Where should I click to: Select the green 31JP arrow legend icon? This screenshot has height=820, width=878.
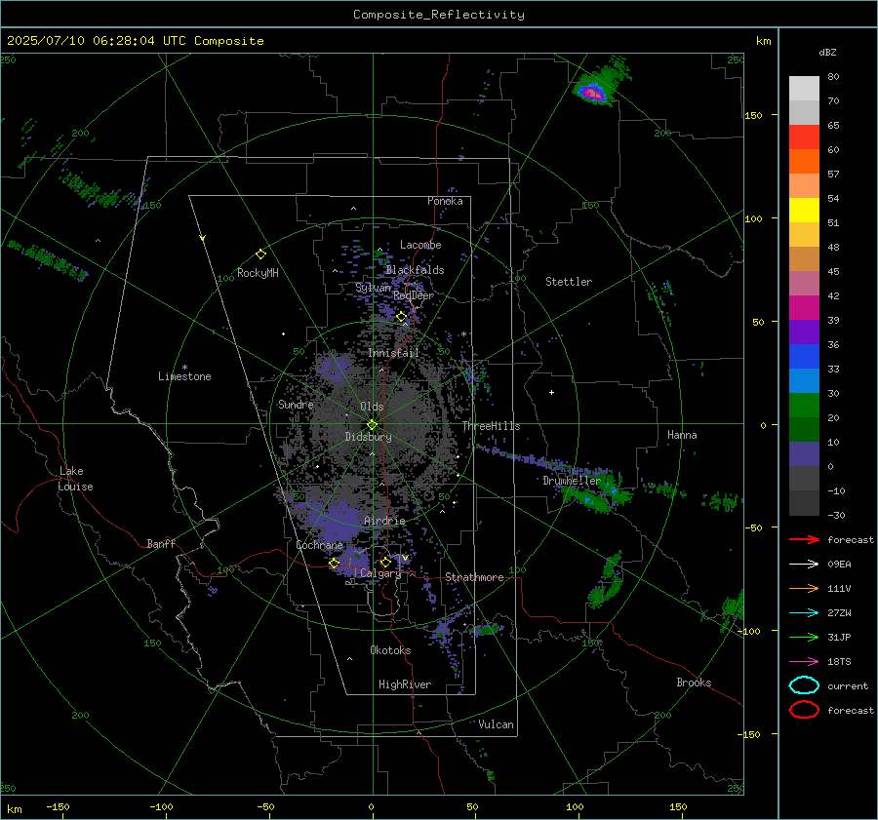pyautogui.click(x=804, y=637)
